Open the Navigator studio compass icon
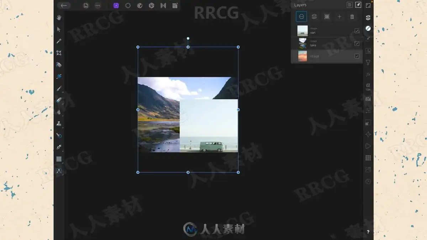The width and height of the screenshot is (427, 240). click(368, 134)
